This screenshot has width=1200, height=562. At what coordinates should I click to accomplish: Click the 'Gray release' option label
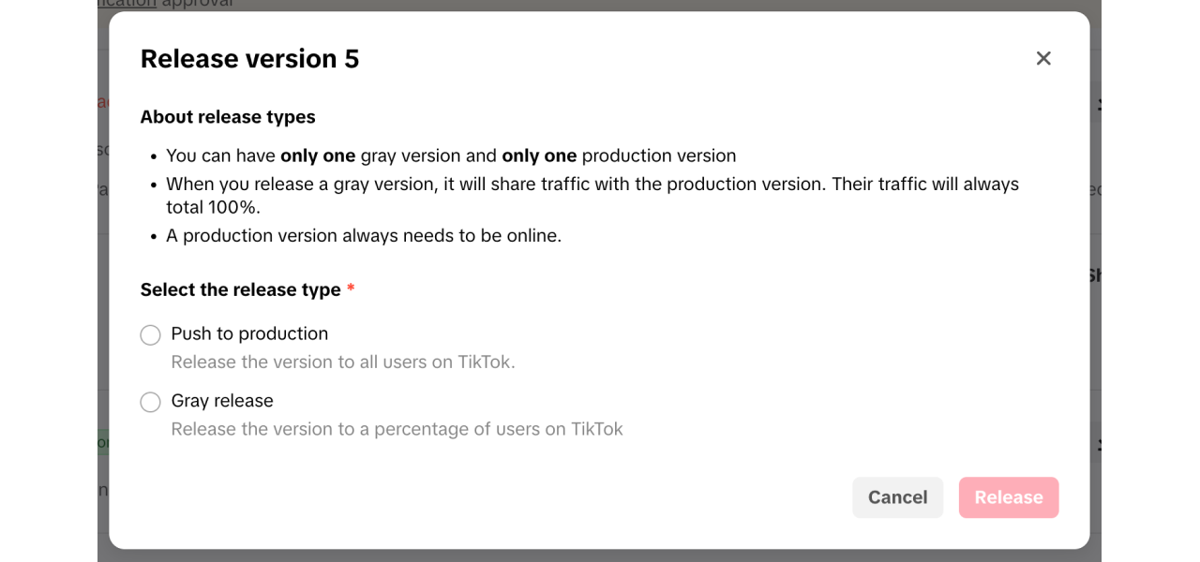pos(222,401)
